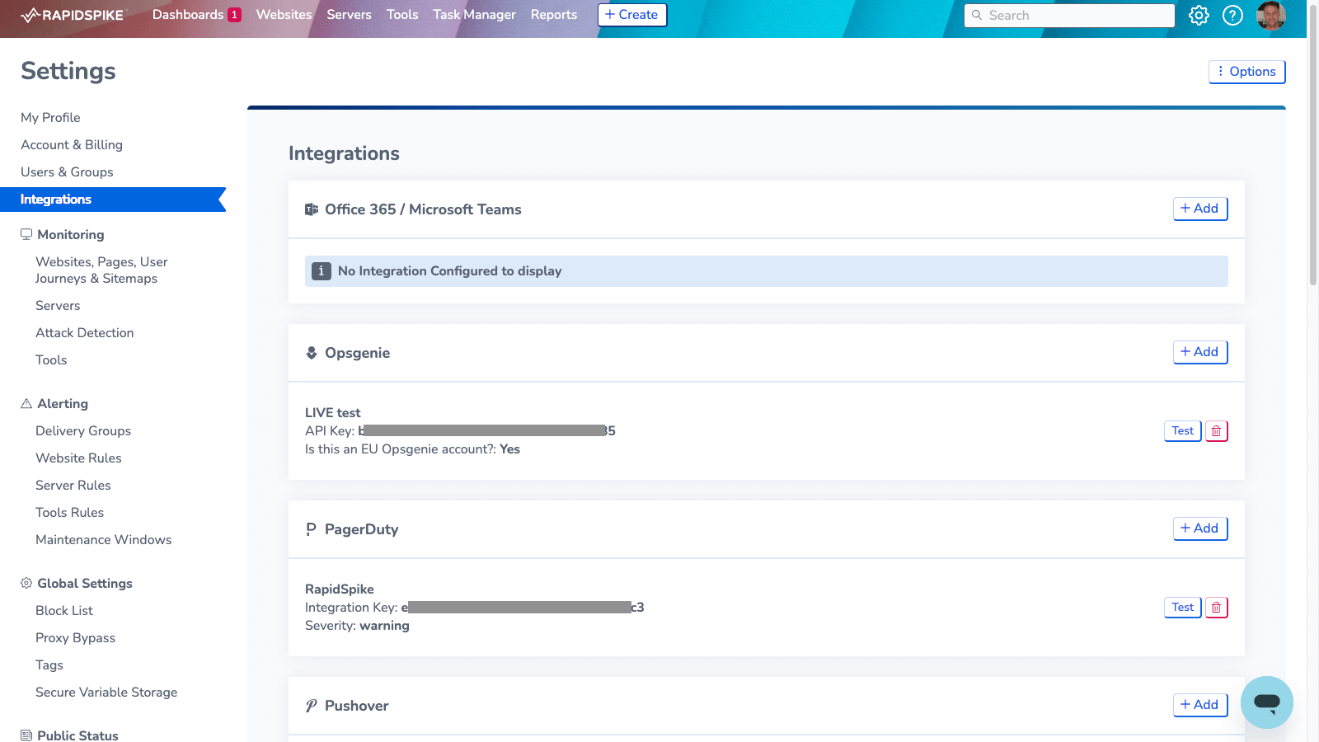Click the Pushover section icon

tap(311, 706)
